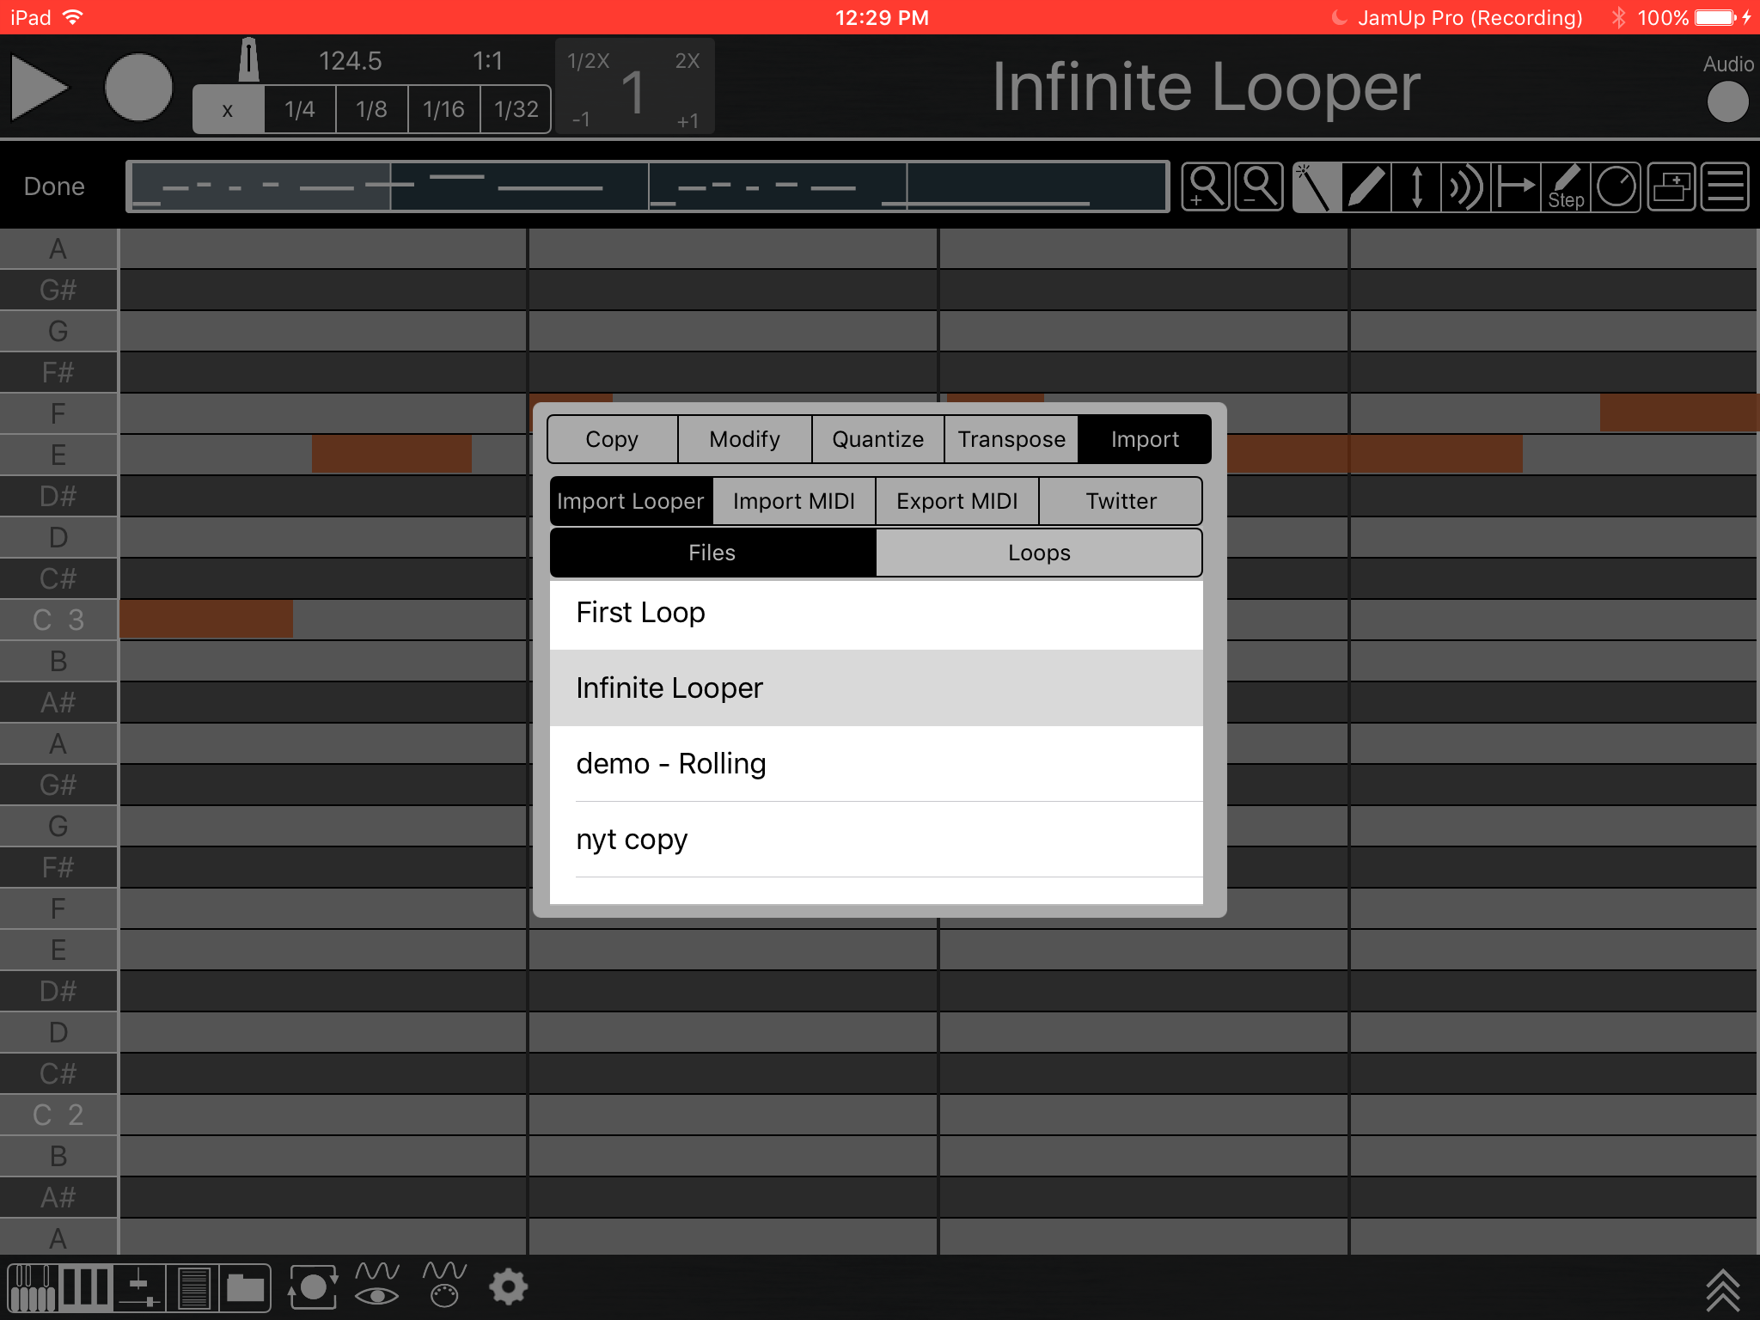Open the mixer faders view

click(x=138, y=1287)
